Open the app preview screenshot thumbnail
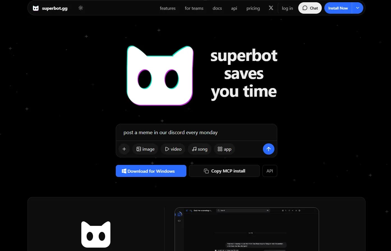Screen dimensions: 391x251 pyautogui.click(x=247, y=229)
